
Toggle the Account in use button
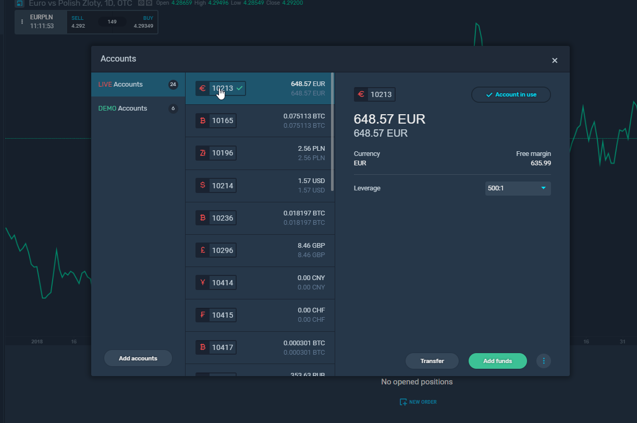pyautogui.click(x=511, y=95)
